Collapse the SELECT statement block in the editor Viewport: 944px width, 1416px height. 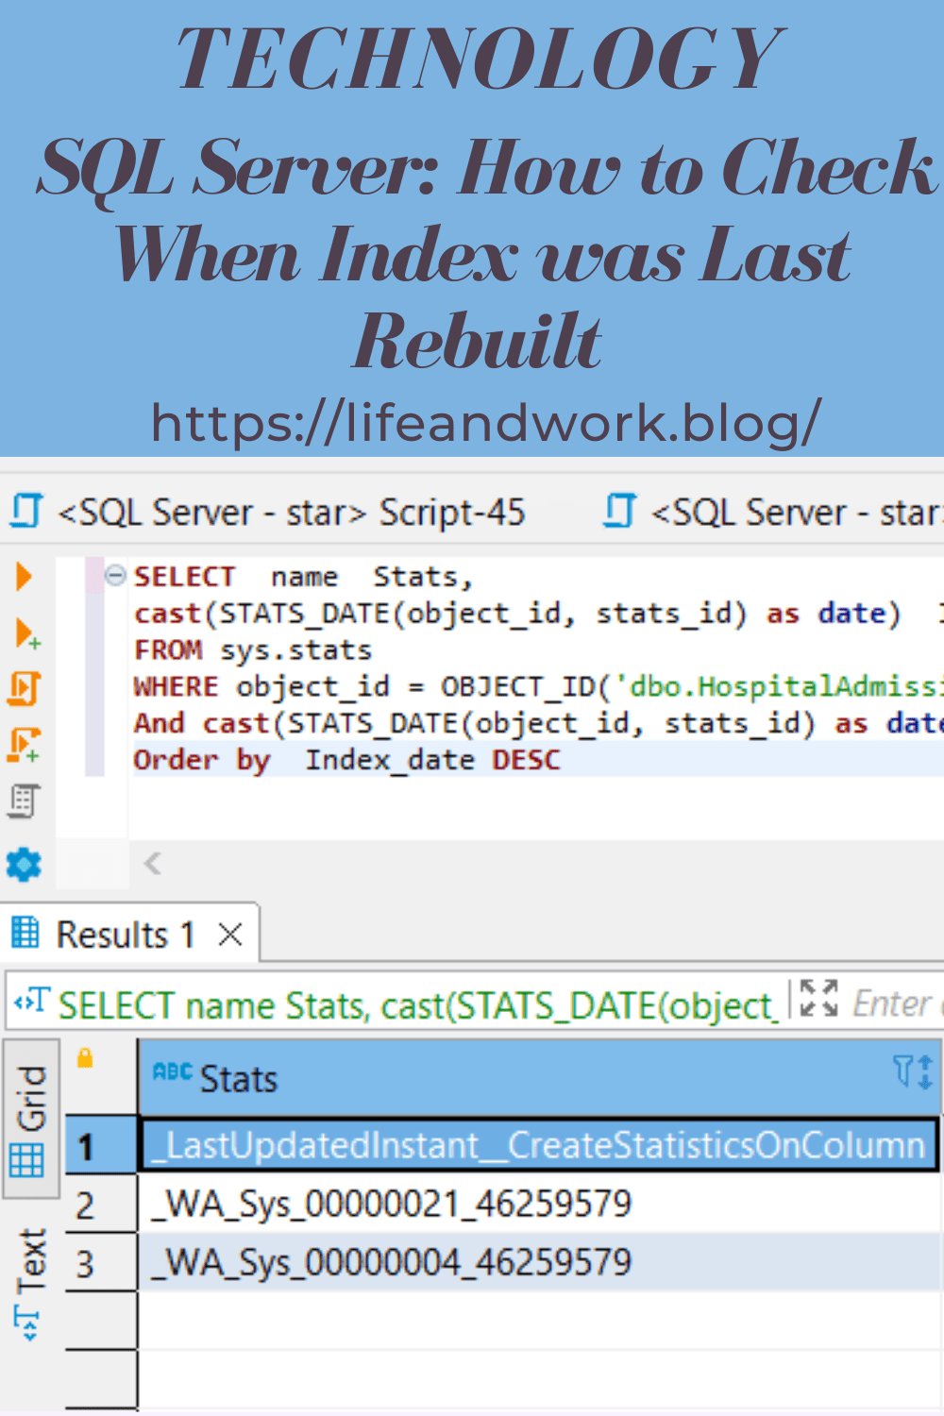click(x=114, y=575)
